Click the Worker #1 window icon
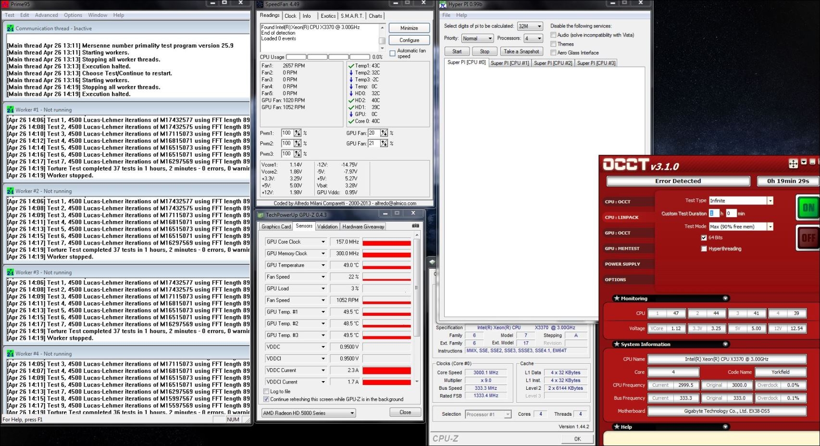This screenshot has width=820, height=446. [x=10, y=110]
